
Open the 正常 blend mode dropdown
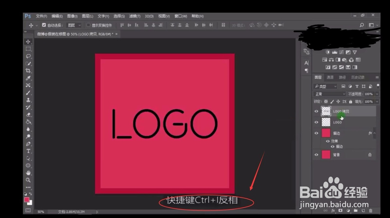click(329, 94)
